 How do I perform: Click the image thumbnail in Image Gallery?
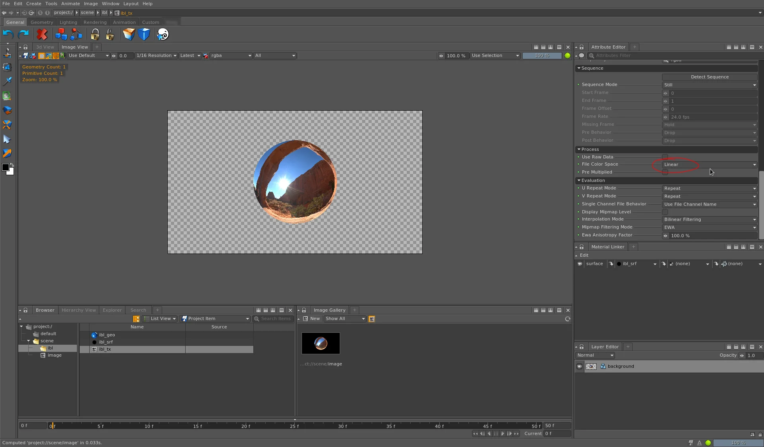321,344
